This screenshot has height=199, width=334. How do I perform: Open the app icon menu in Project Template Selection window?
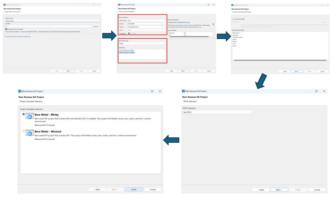[20, 91]
